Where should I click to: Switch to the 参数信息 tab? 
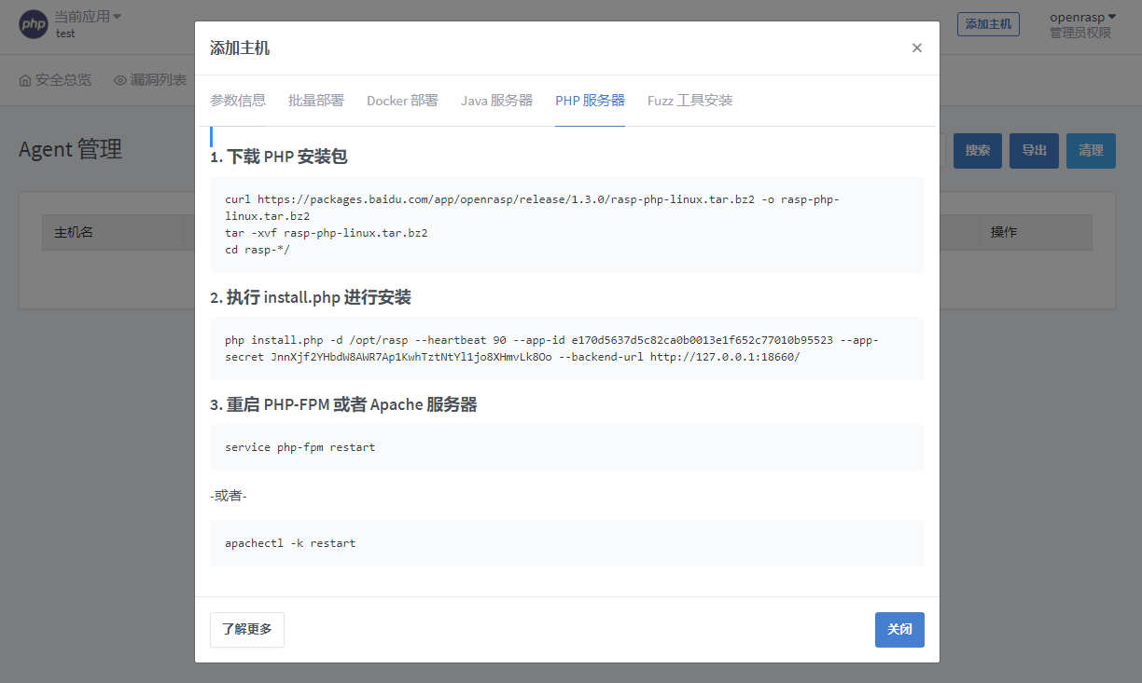click(238, 101)
